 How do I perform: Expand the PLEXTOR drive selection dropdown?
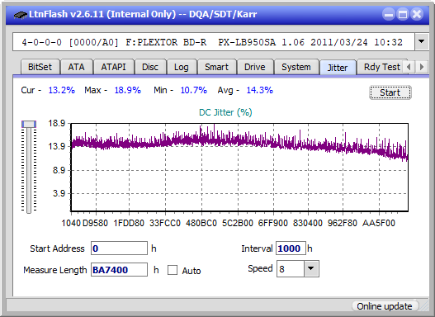422,41
